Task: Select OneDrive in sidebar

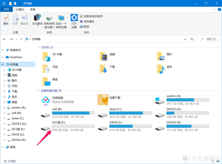Action: pyautogui.click(x=14, y=57)
